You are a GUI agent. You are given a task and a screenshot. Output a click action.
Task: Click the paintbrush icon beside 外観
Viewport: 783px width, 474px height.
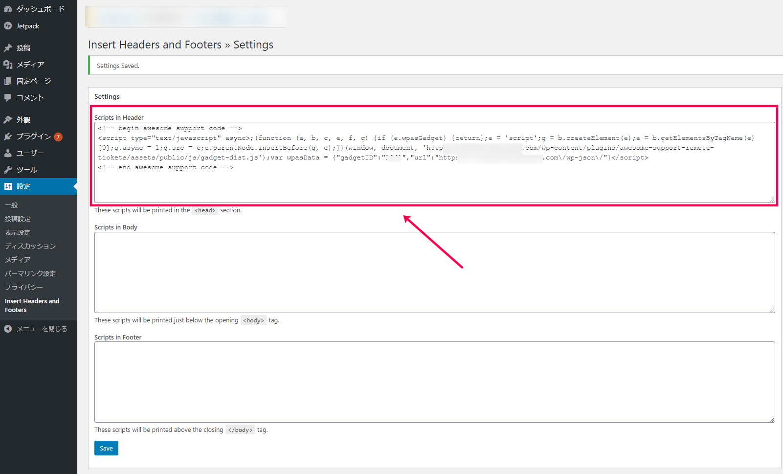pos(8,120)
